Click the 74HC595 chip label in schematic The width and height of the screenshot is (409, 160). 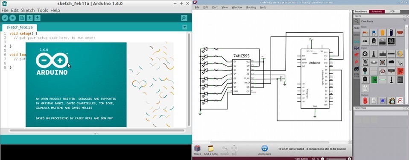pos(242,56)
